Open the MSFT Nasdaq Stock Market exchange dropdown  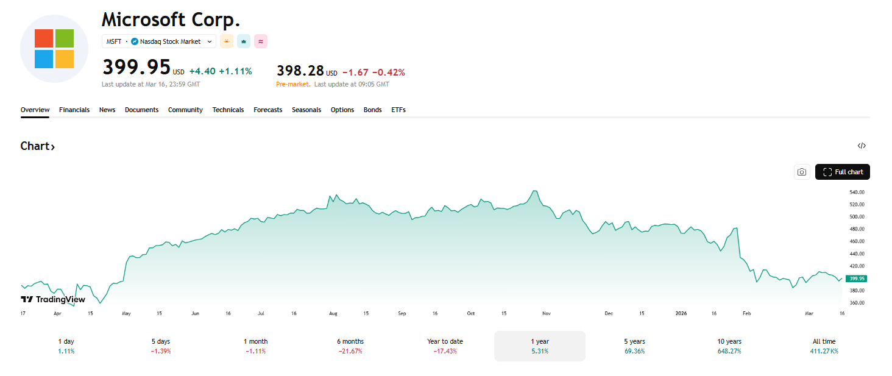tap(159, 41)
